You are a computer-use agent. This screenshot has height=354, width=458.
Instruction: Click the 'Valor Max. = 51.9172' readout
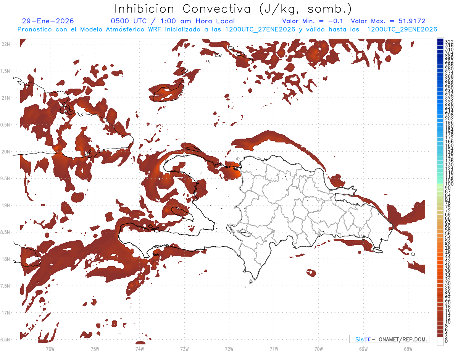coord(388,21)
